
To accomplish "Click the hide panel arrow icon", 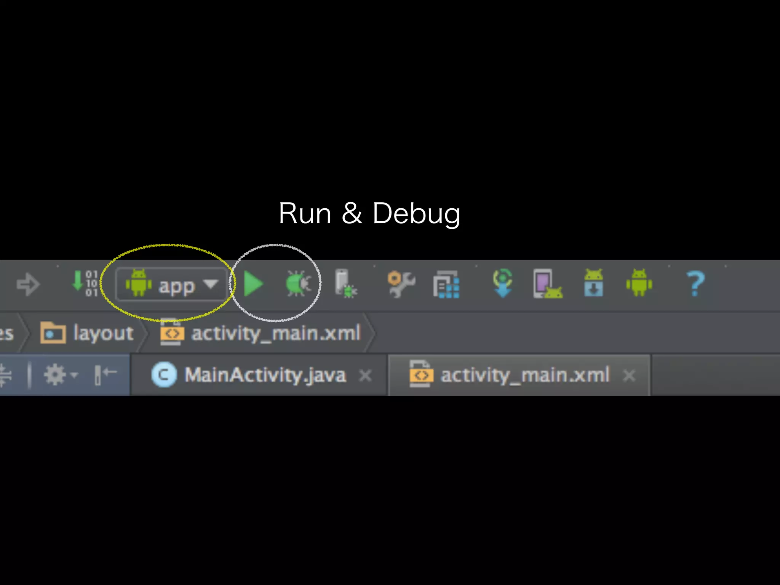I will pos(105,375).
